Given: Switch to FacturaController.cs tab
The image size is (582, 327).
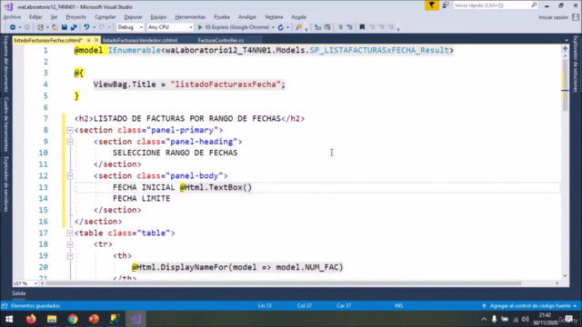Looking at the screenshot, I should [x=221, y=40].
